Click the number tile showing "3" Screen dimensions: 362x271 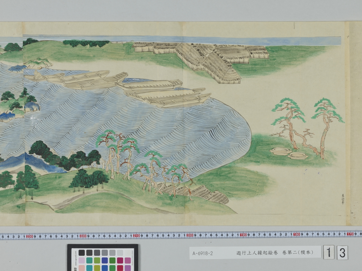[x=342, y=253]
